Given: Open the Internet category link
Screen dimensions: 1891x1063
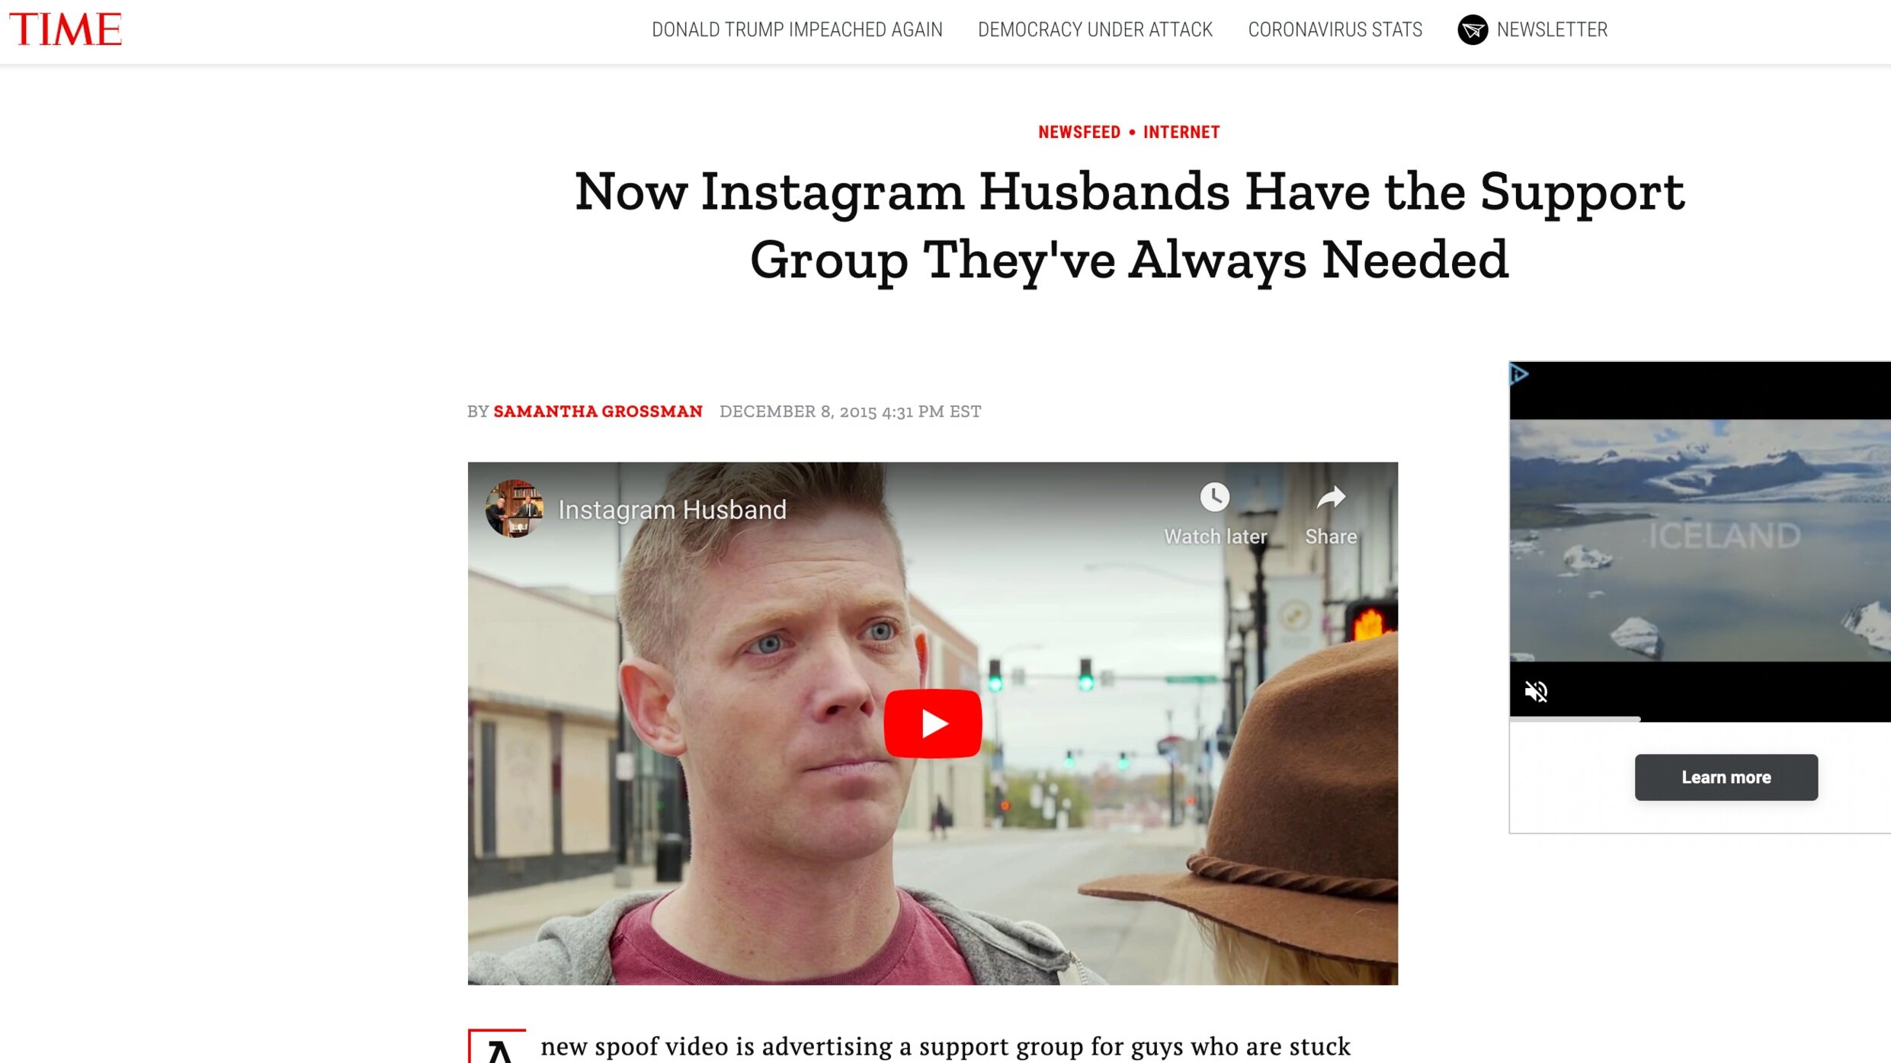Looking at the screenshot, I should (x=1181, y=132).
